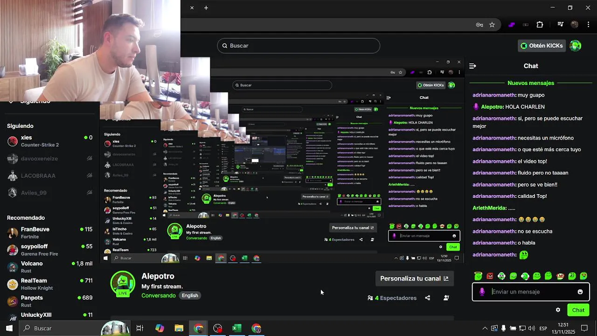
Task: Open the volume control in system tray
Action: point(532,328)
